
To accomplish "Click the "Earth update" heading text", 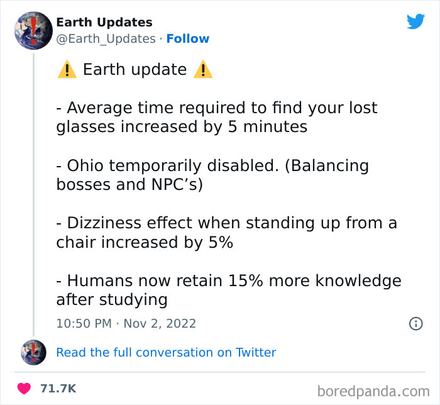I will pyautogui.click(x=135, y=69).
